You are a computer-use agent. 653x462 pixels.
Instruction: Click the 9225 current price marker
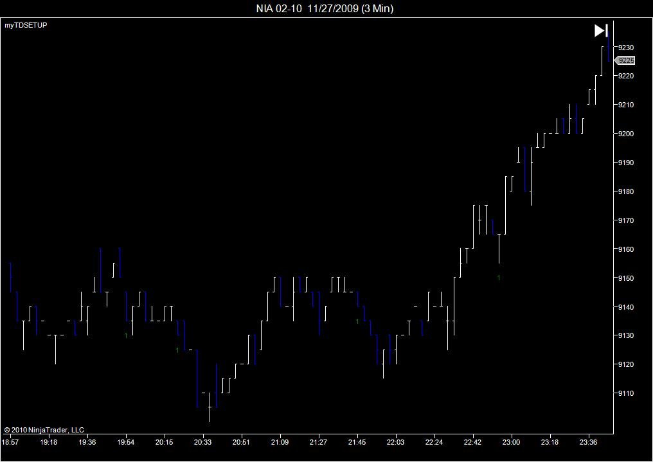tap(625, 61)
